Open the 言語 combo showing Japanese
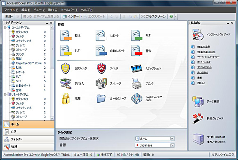This screenshot has width=238, height=160. [155, 145]
